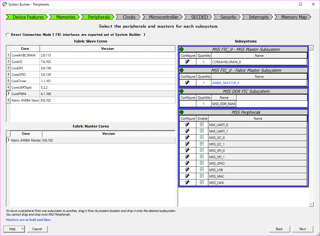Open the configure wrench for AMBA_MASTER_0

pos(187,83)
